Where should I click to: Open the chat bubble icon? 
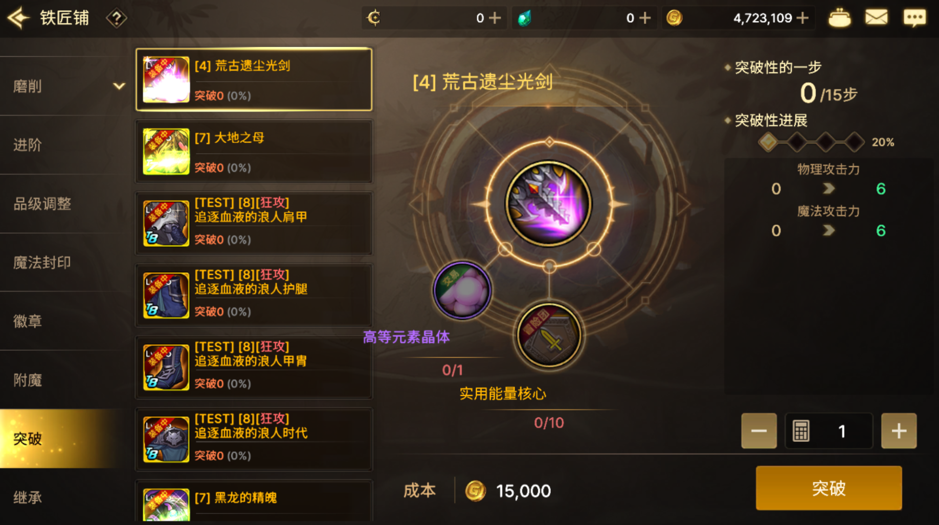click(914, 18)
